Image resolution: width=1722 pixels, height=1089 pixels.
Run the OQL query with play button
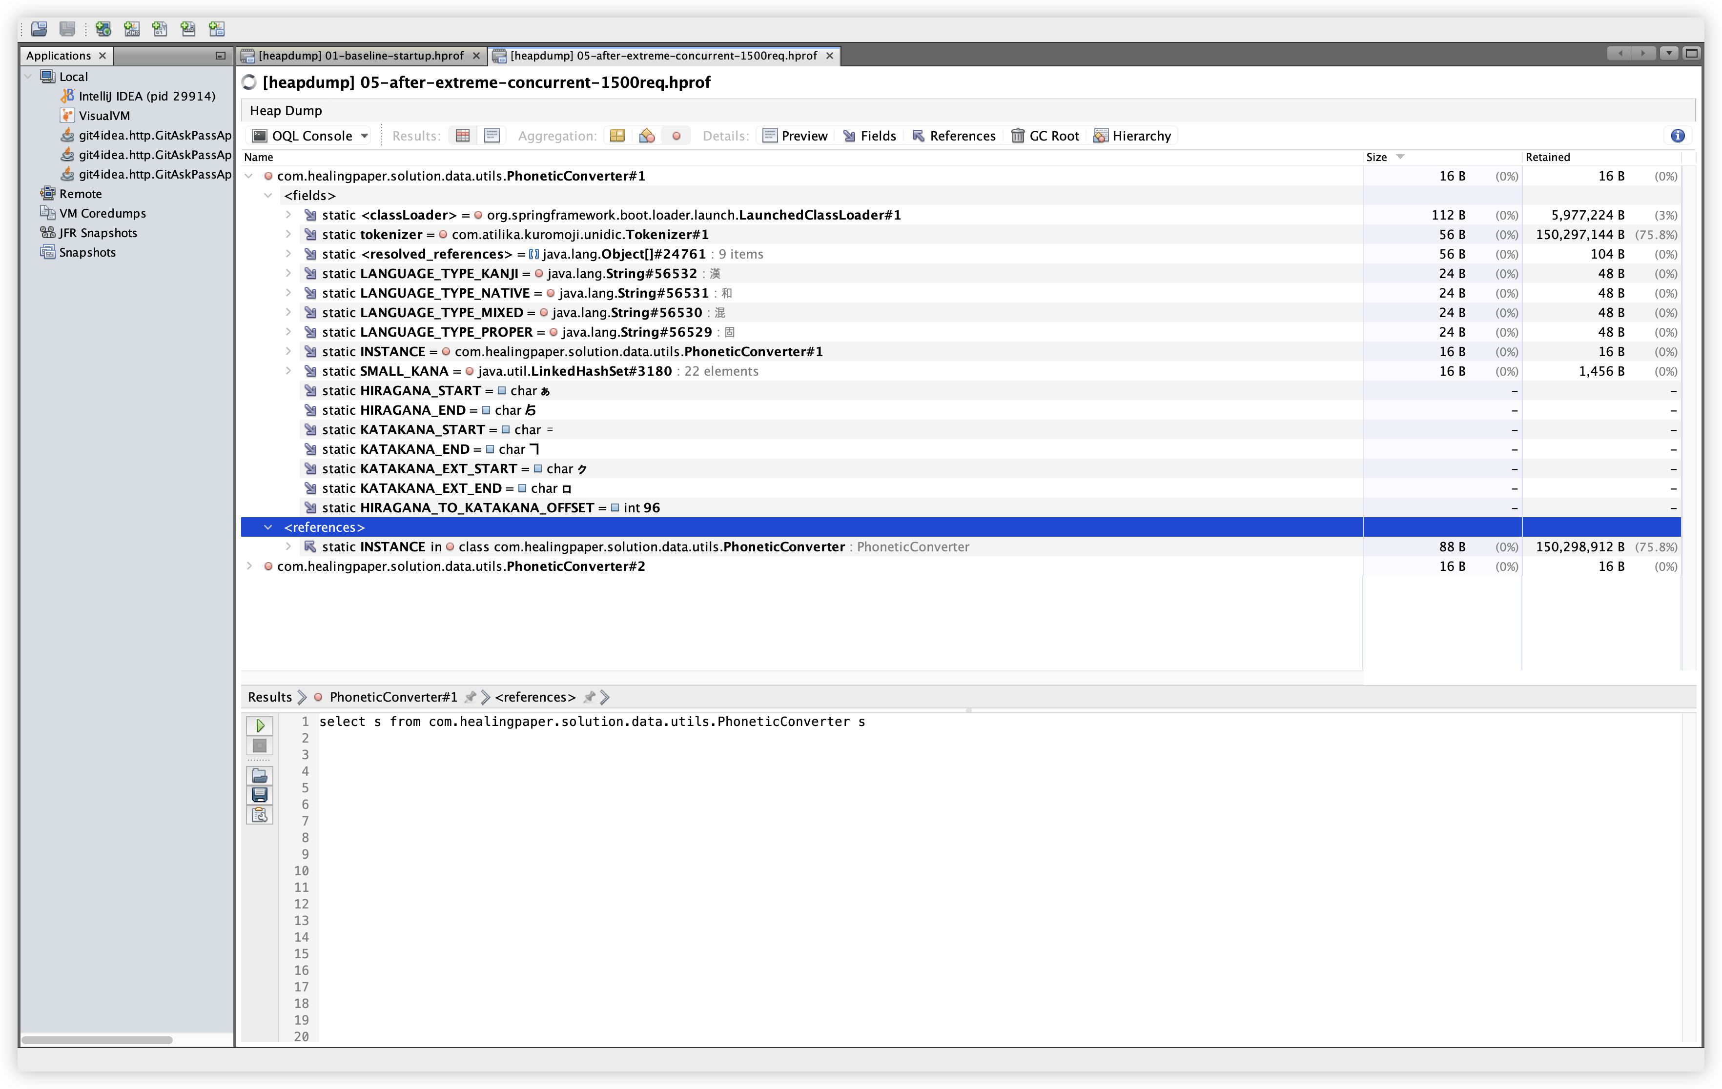click(260, 725)
